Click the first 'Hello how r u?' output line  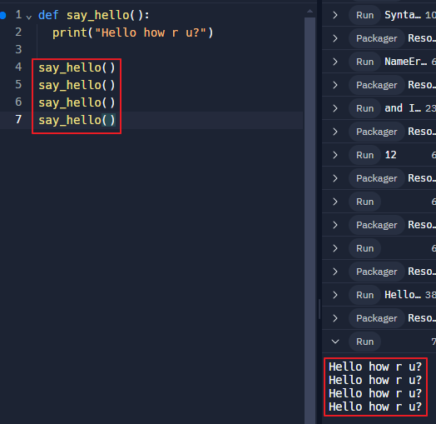coord(375,367)
